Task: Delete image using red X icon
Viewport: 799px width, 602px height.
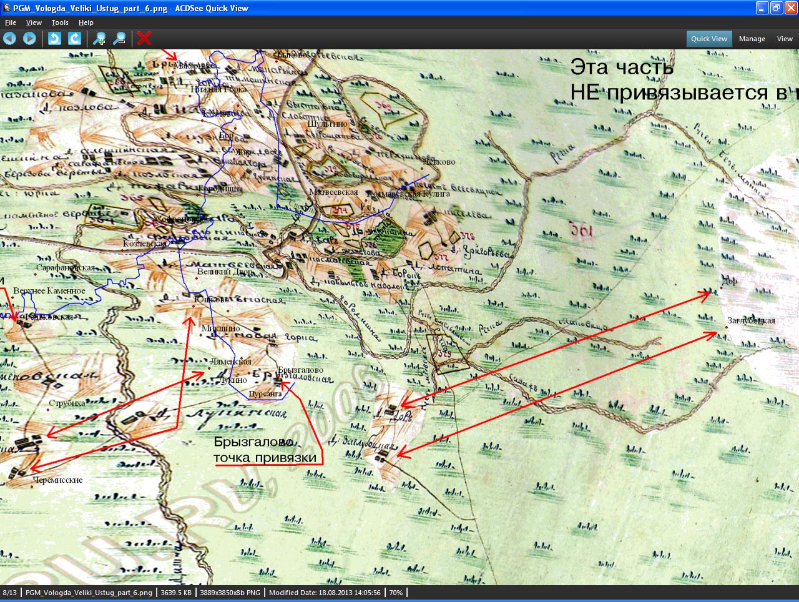Action: [144, 39]
